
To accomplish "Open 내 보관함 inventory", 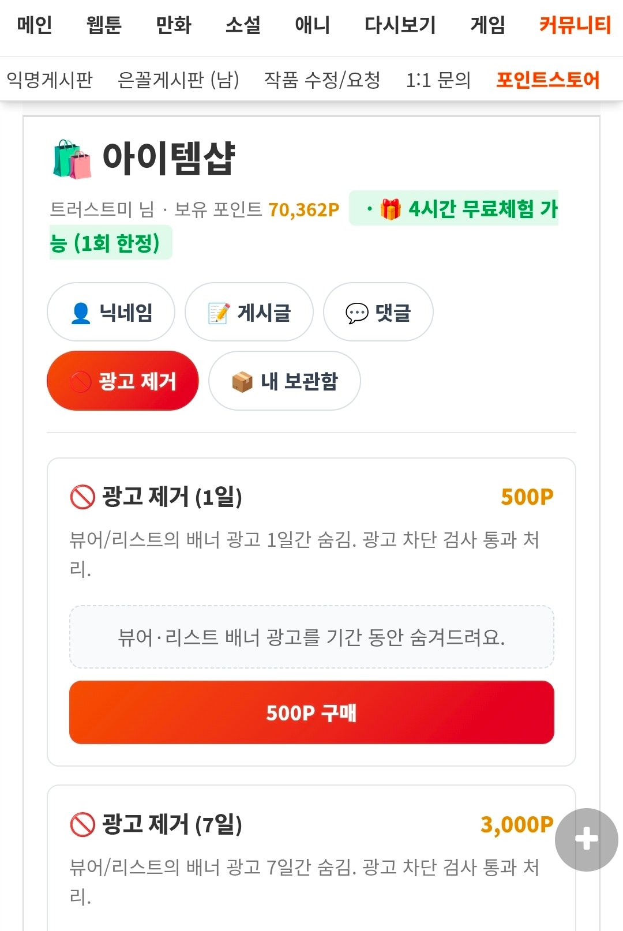I will click(x=284, y=381).
